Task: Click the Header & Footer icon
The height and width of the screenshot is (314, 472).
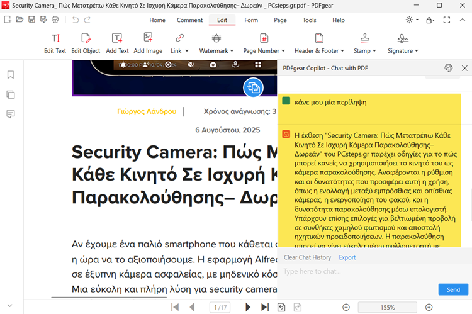Action: coord(319,38)
